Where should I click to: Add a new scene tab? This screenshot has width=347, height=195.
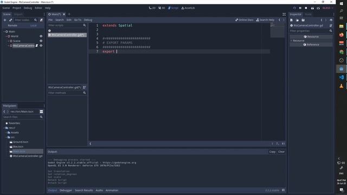click(69, 14)
